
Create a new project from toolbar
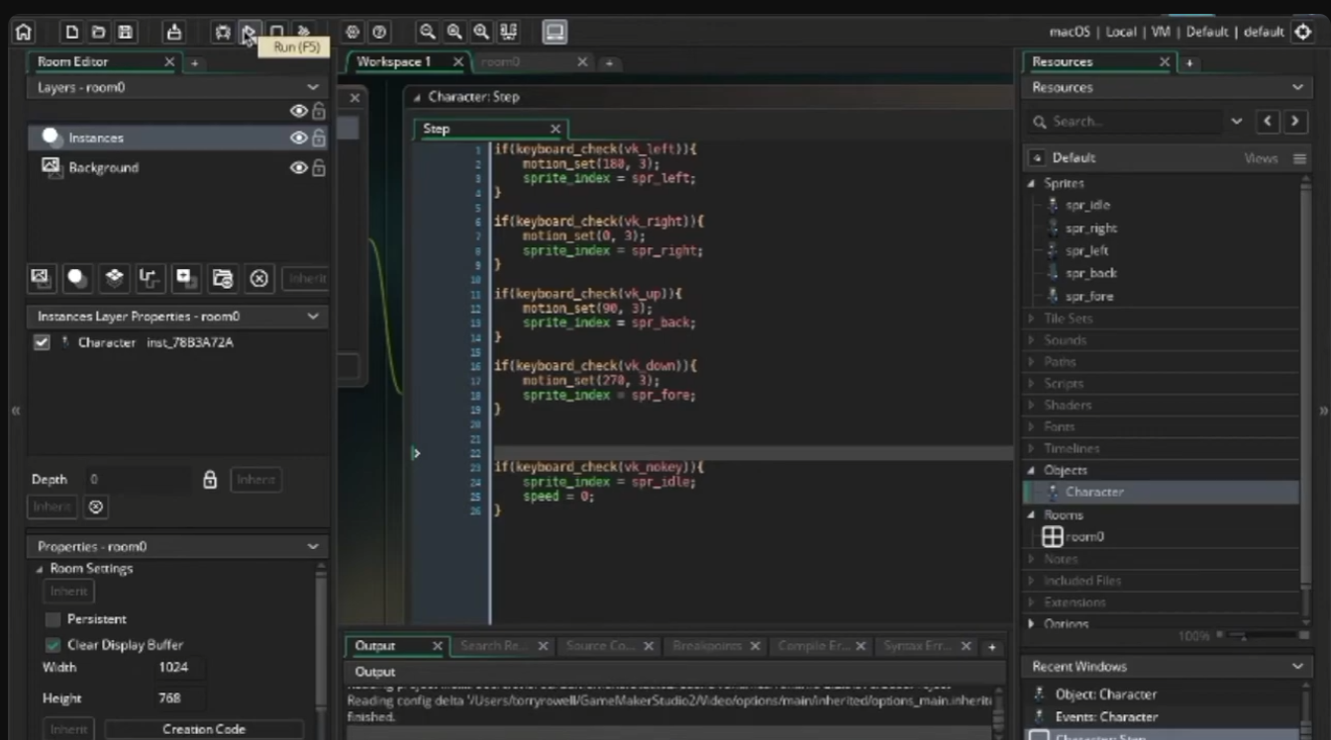(x=71, y=32)
